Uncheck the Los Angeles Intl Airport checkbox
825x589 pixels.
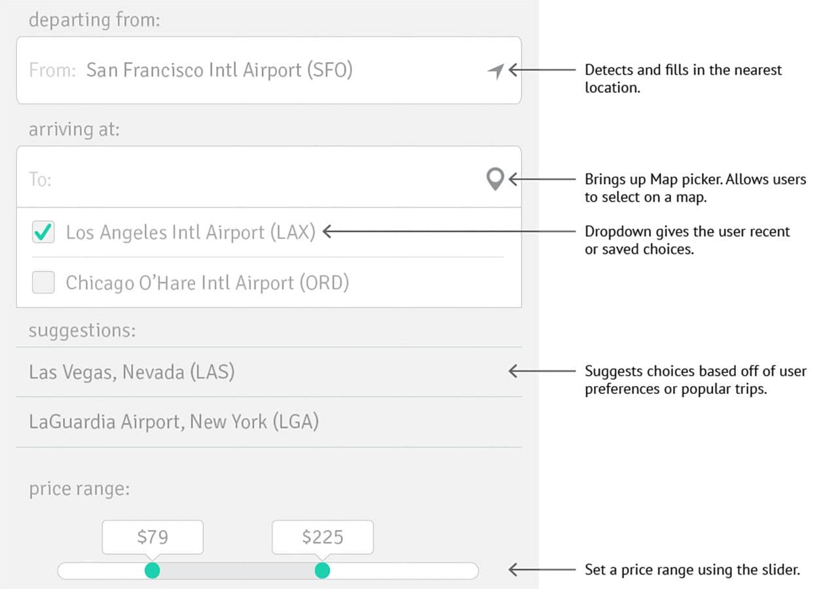pos(43,232)
